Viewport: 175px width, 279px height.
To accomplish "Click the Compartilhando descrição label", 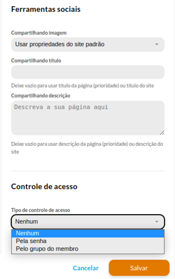I will pyautogui.click(x=40, y=96).
